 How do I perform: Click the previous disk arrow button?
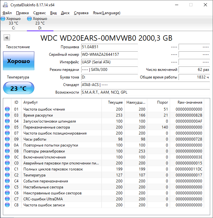point(6,38)
